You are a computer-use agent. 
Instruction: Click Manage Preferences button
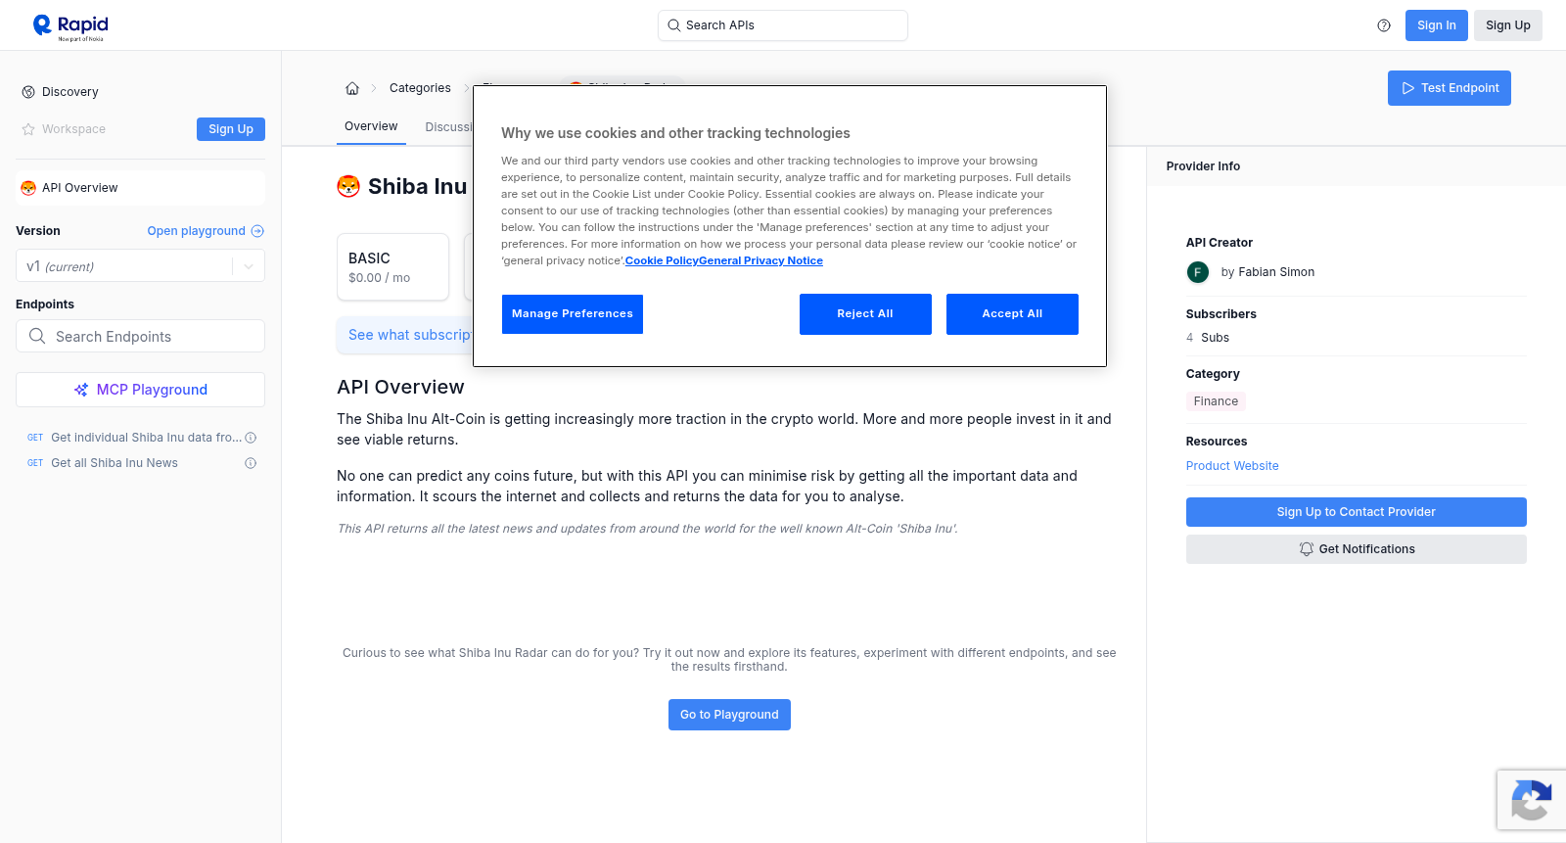pos(573,314)
